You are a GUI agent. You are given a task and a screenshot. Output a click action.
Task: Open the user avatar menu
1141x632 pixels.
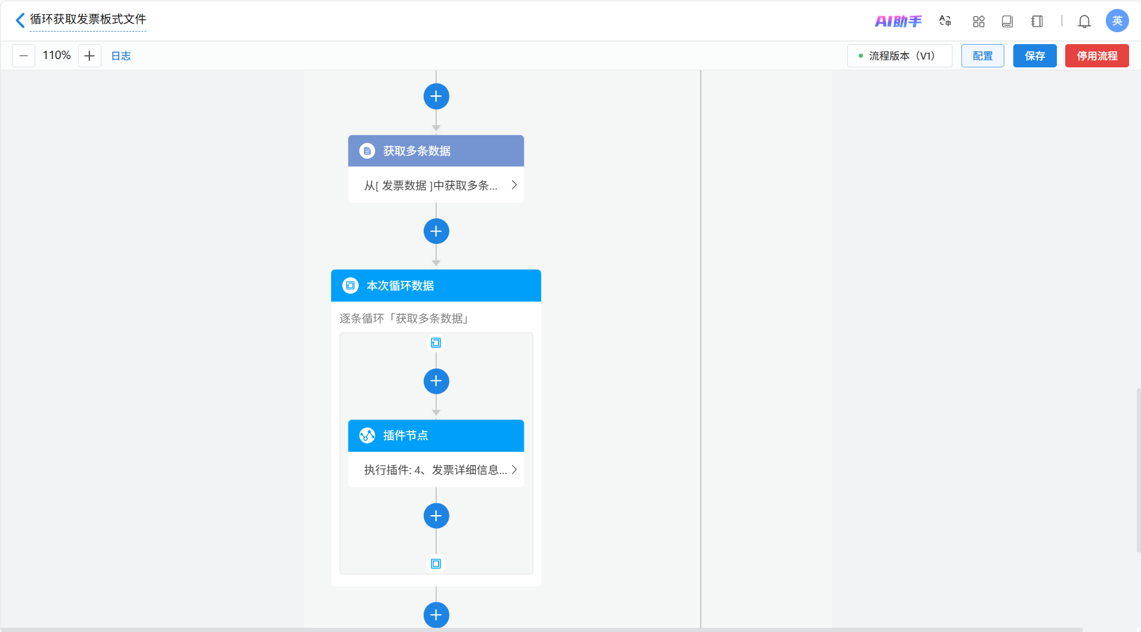pos(1117,21)
